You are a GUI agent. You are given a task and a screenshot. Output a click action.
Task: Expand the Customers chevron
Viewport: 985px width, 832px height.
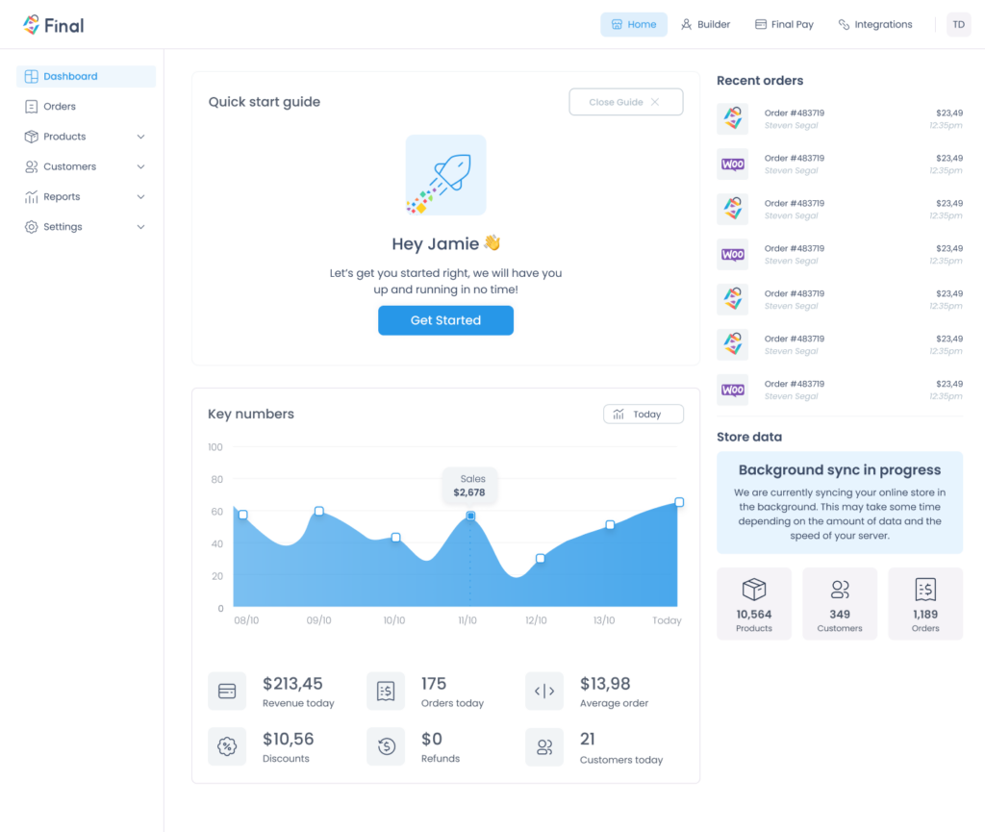pos(140,166)
